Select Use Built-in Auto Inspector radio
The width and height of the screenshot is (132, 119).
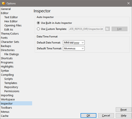[x=38, y=23]
